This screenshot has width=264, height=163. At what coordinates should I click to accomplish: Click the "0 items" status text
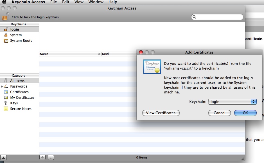142,157
